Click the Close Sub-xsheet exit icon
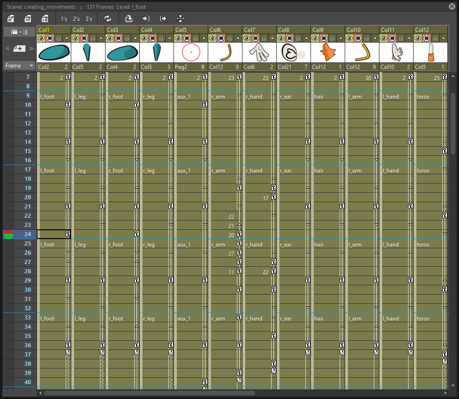The height and width of the screenshot is (399, 459). tap(163, 18)
